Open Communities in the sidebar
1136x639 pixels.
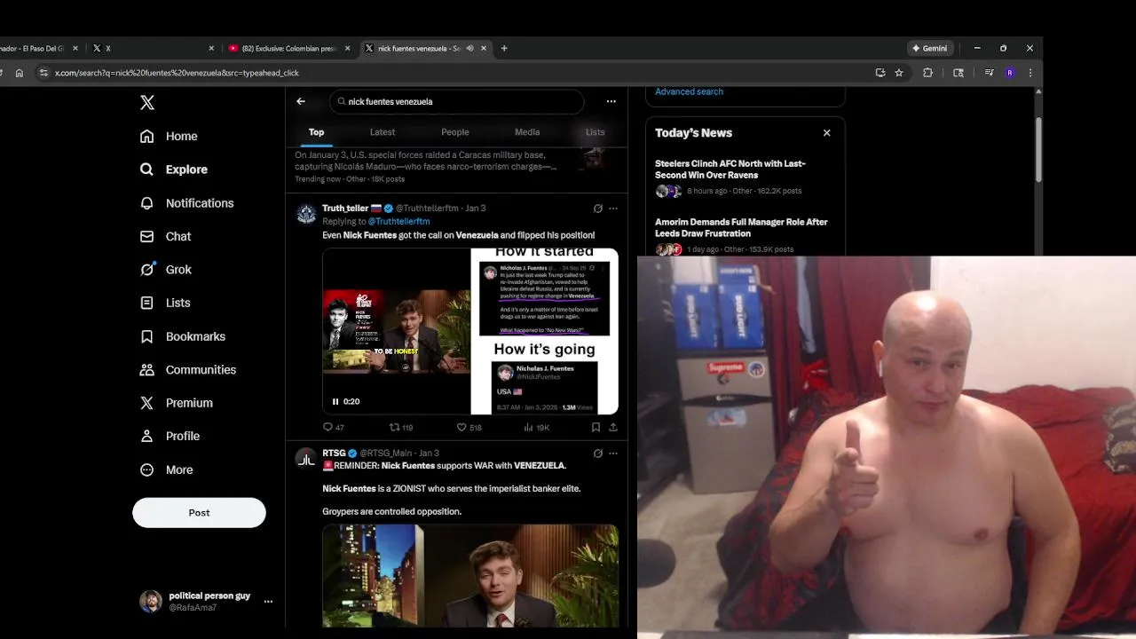pos(188,369)
